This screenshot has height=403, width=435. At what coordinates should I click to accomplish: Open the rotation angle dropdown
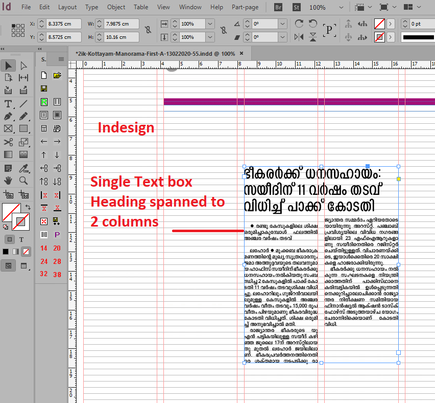(x=282, y=24)
